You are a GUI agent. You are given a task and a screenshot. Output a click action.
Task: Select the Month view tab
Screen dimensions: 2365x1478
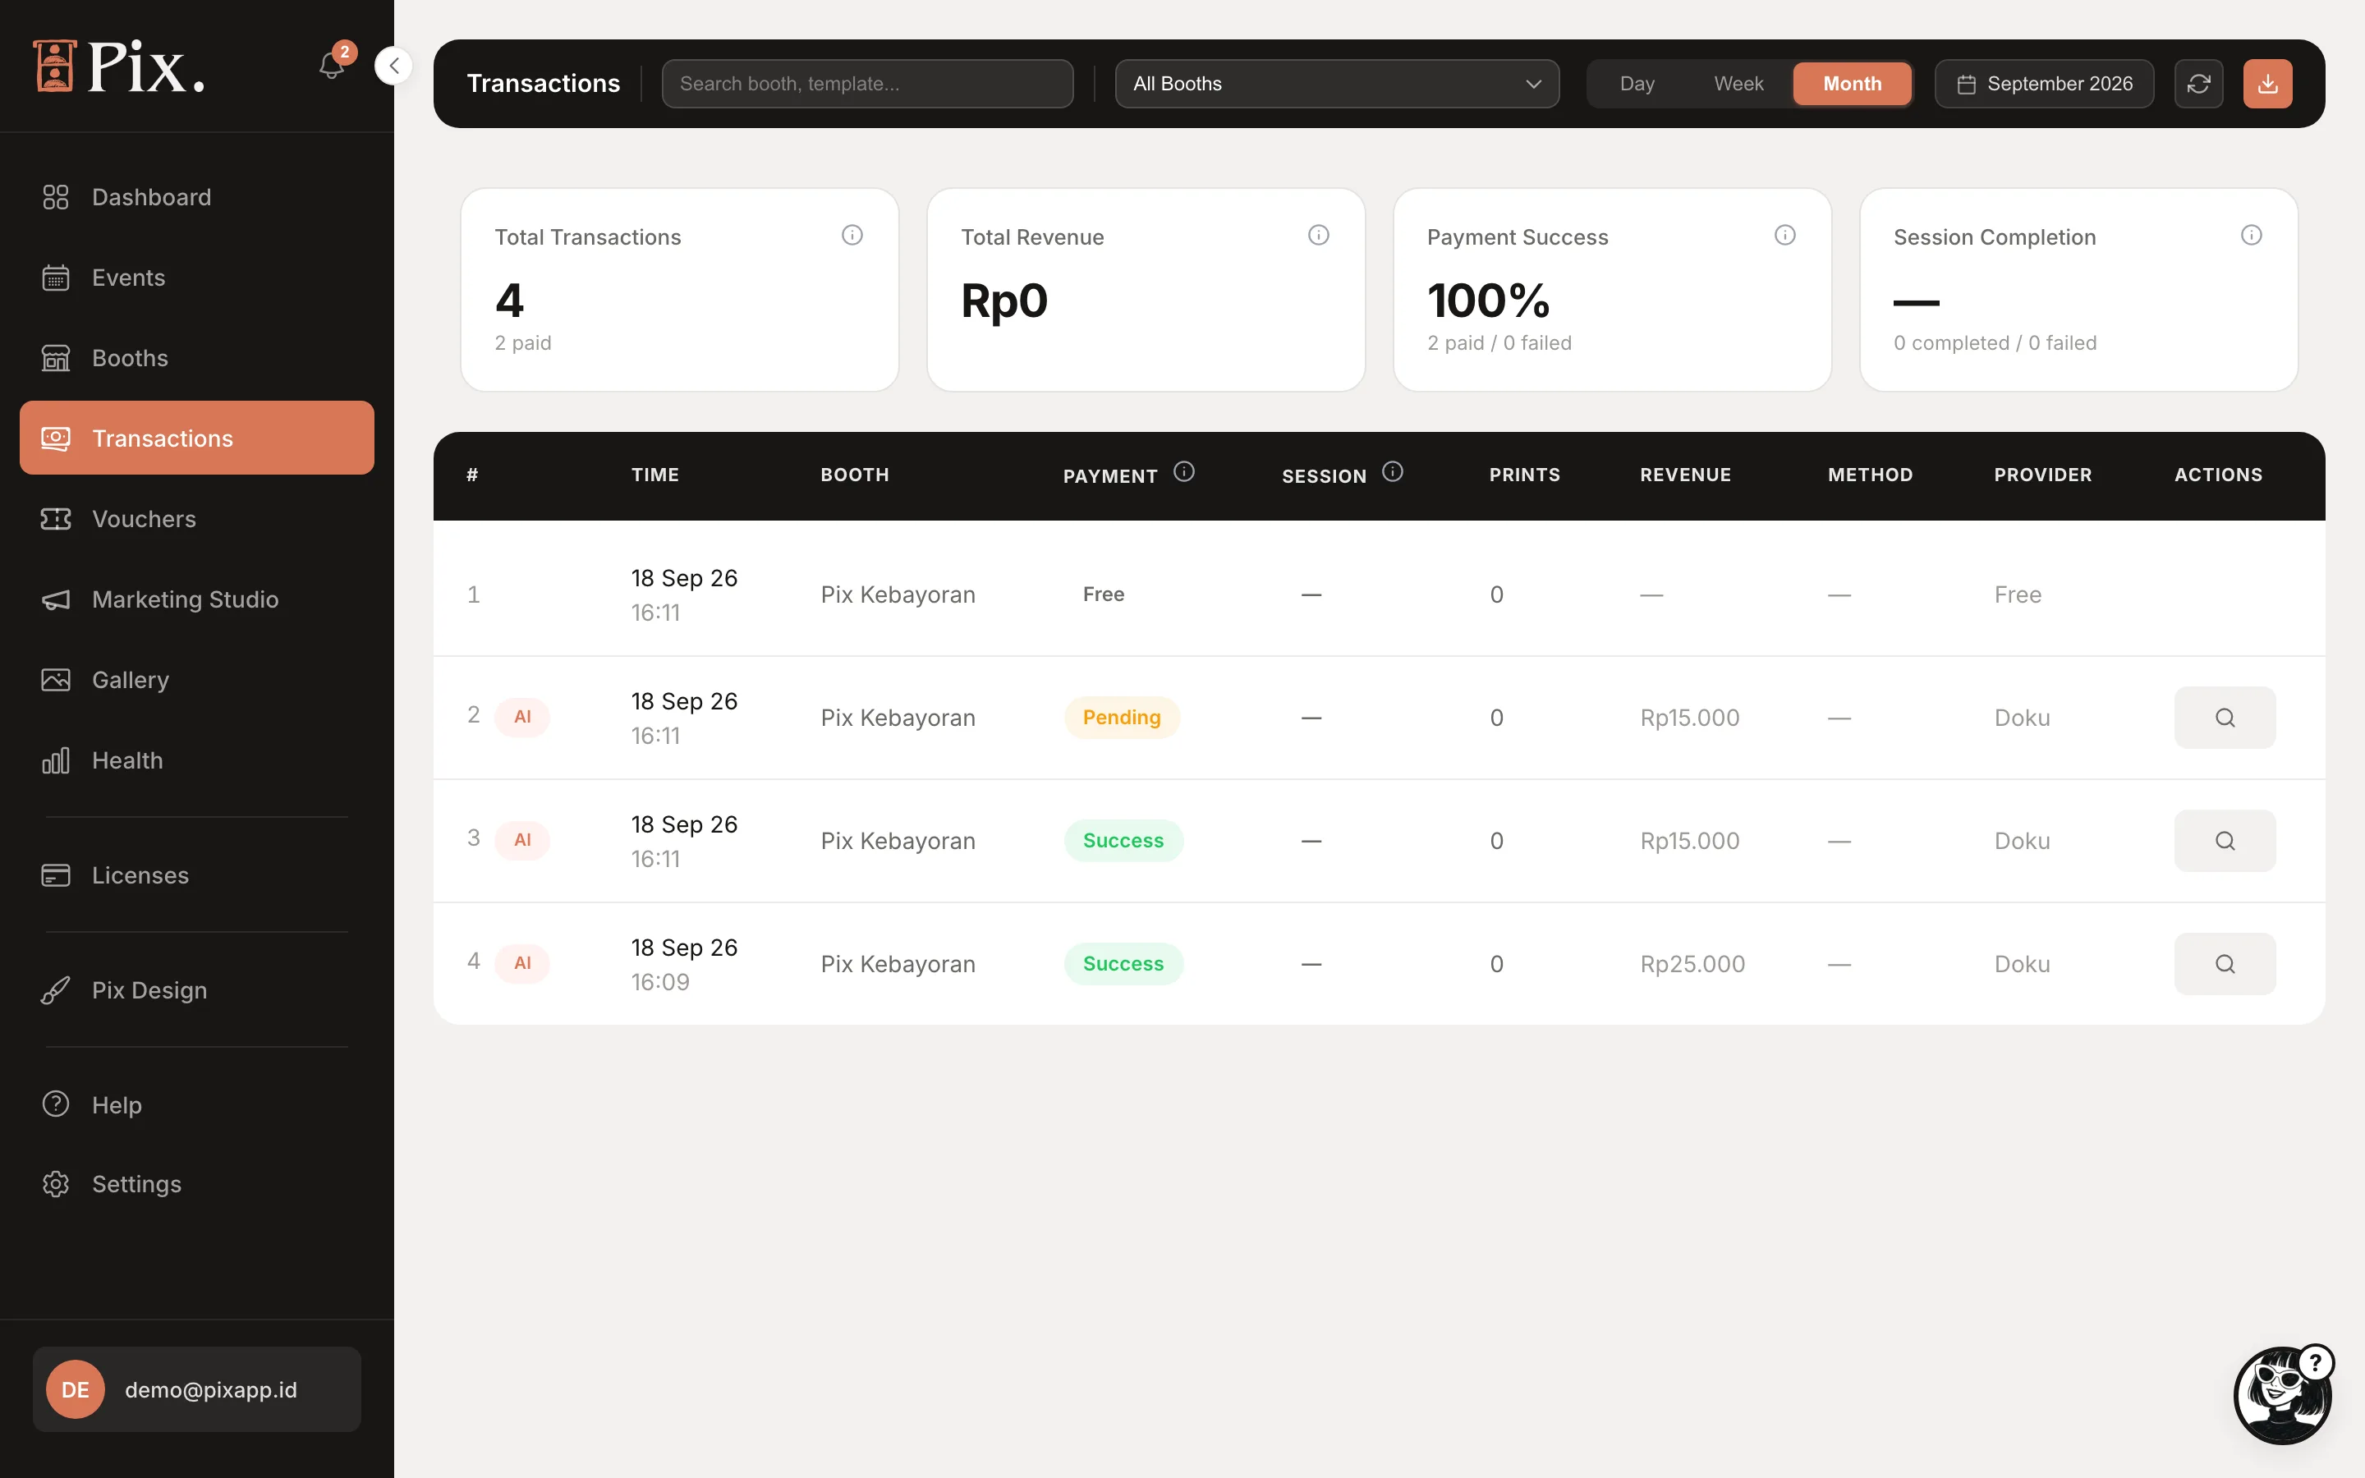[x=1852, y=84]
